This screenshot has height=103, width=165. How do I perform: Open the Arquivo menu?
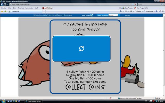4,8
